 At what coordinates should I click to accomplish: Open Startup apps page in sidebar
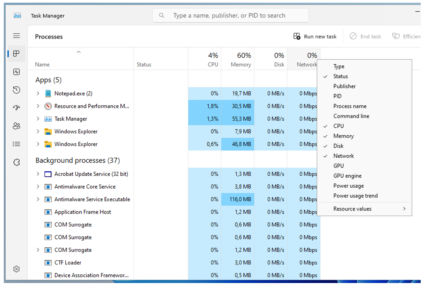(x=16, y=108)
